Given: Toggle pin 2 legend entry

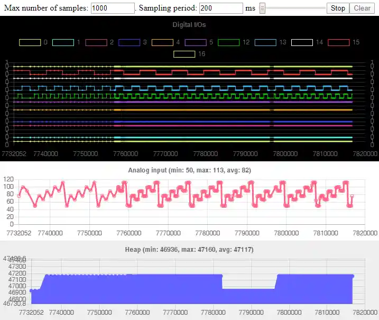Looking at the screenshot, I should pos(97,42).
